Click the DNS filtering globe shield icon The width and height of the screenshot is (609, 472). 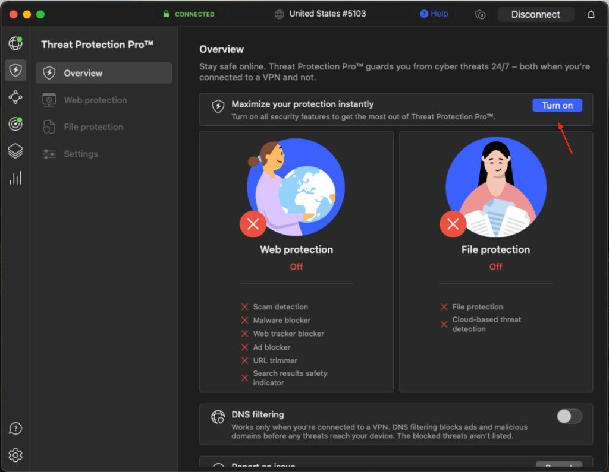[218, 417]
